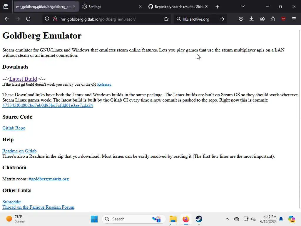The width and height of the screenshot is (301, 226).
Task: Show hidden system tray icons chevron
Action: [227, 219]
